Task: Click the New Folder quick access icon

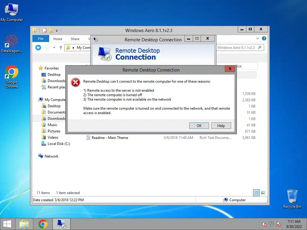Action: point(51,30)
